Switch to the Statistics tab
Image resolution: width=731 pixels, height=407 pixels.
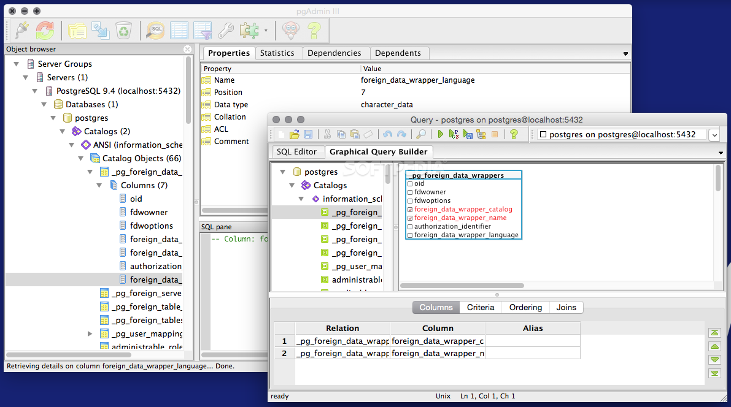[277, 53]
